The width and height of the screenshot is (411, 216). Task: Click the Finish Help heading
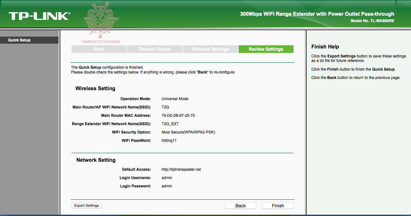click(x=325, y=47)
